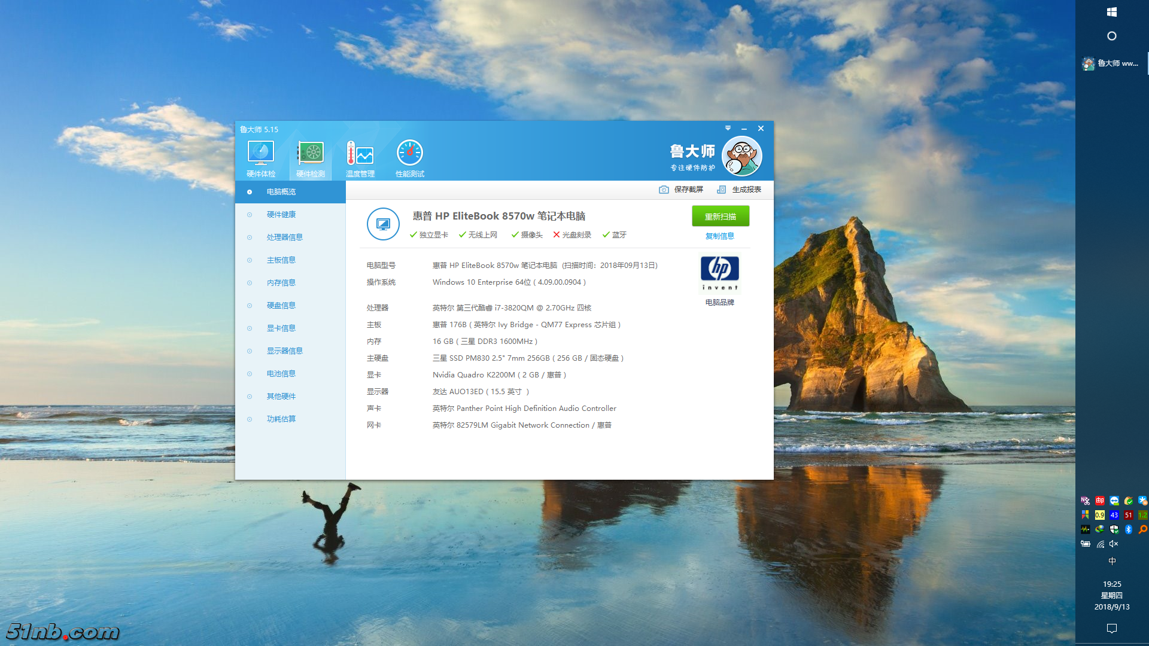
Task: Click the 摄像头 feature label
Action: point(532,235)
